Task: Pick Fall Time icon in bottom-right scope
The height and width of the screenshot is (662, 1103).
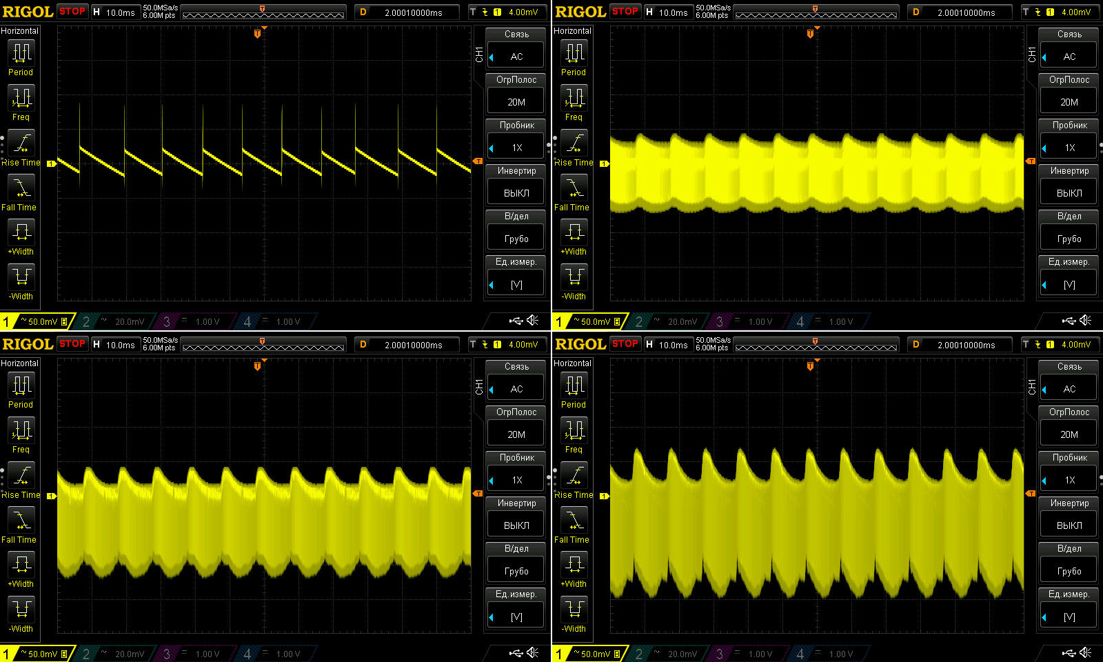Action: (x=574, y=520)
